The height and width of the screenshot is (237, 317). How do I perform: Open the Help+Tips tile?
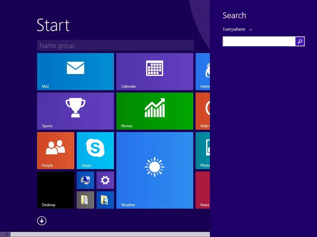[x=203, y=111]
